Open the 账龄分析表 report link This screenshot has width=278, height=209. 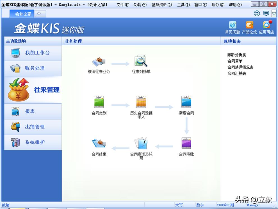pos(237,55)
